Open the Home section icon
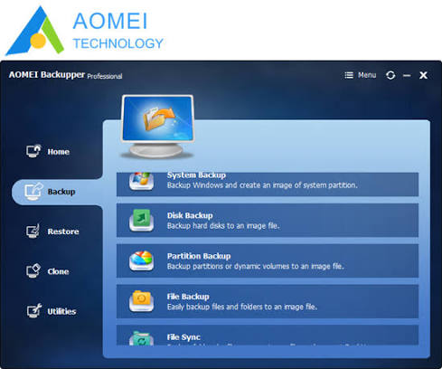 [x=33, y=151]
